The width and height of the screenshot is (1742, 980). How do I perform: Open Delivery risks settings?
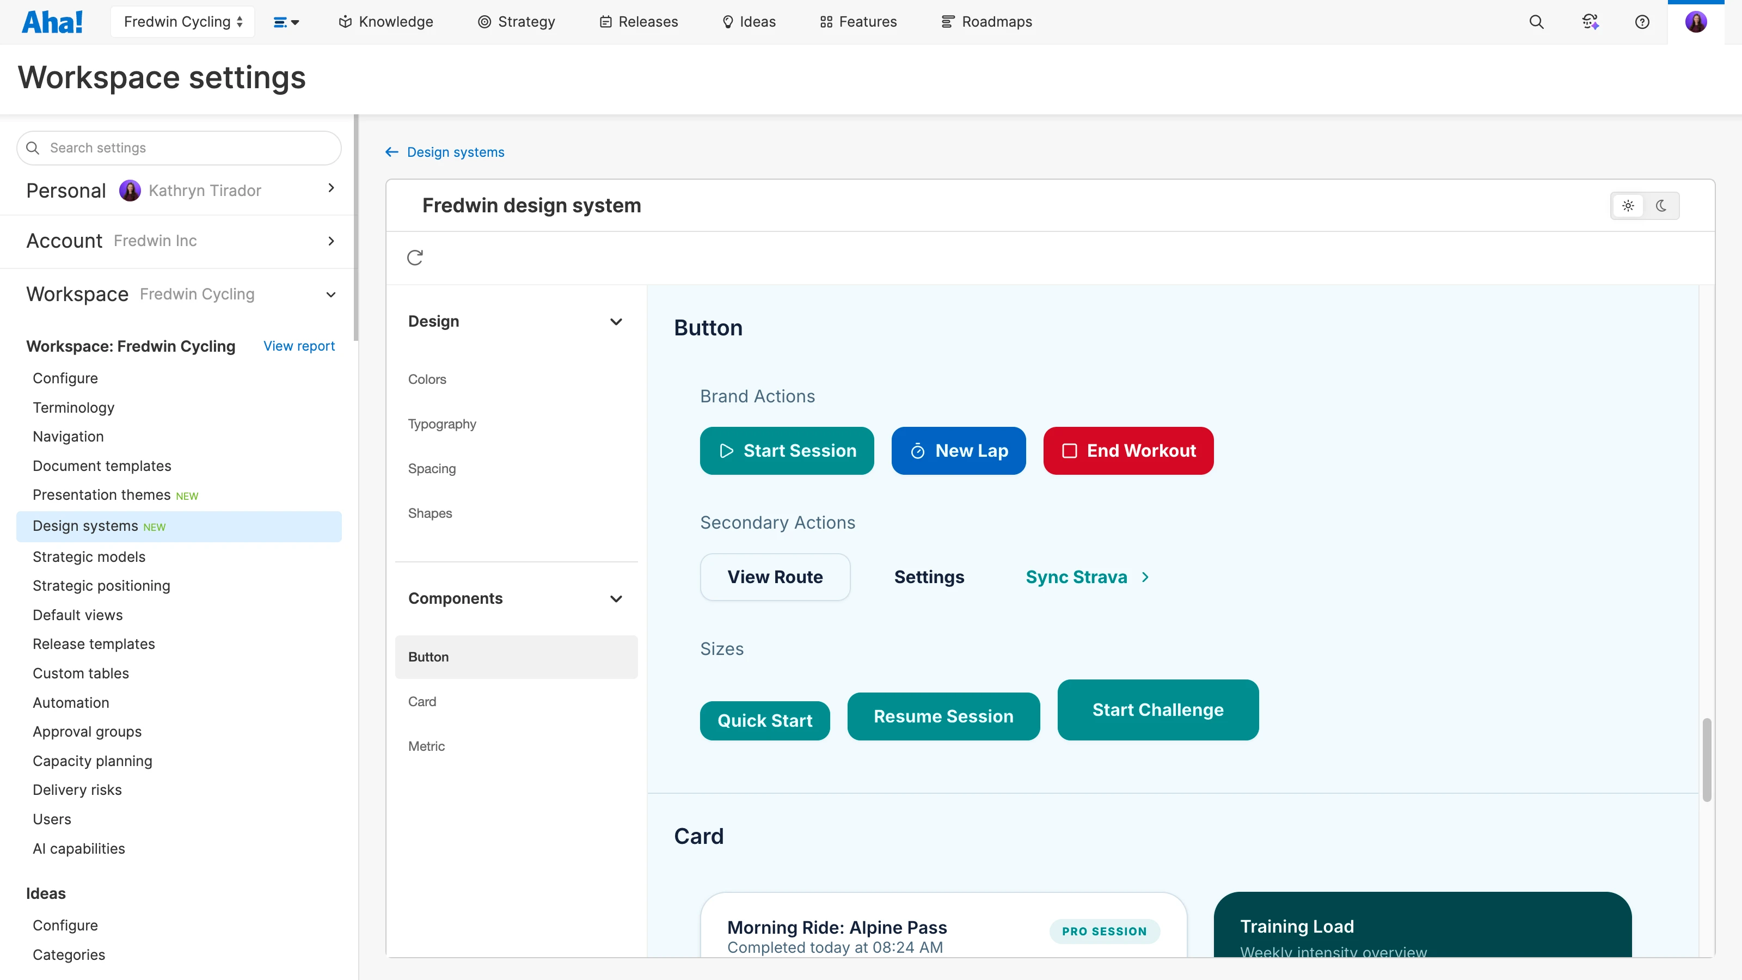pyautogui.click(x=77, y=790)
